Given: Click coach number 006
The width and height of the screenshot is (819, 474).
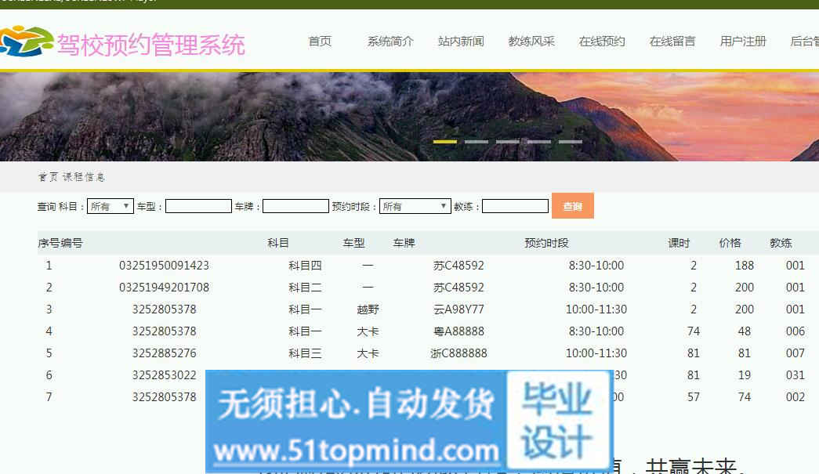Looking at the screenshot, I should pyautogui.click(x=795, y=331).
